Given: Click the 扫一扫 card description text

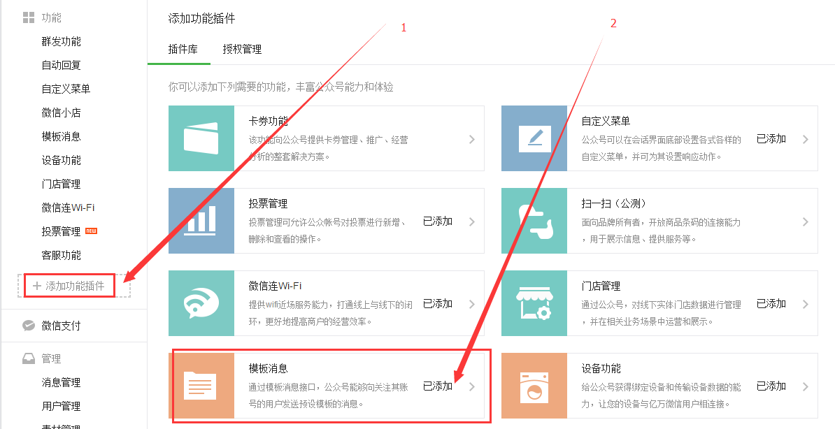Looking at the screenshot, I should (x=661, y=231).
